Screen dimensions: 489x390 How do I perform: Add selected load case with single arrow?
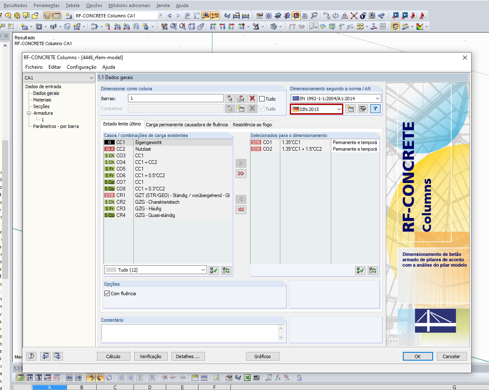pos(241,163)
